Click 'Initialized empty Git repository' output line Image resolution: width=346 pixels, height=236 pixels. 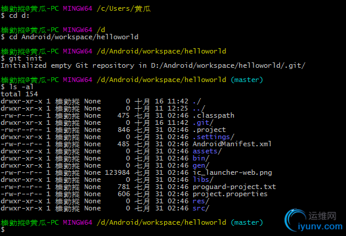point(153,65)
